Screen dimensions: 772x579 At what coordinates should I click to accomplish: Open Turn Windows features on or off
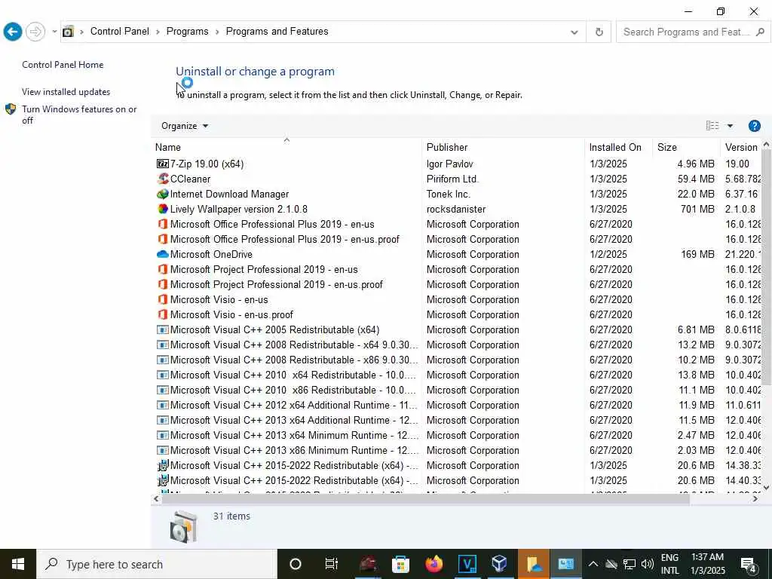(x=79, y=115)
